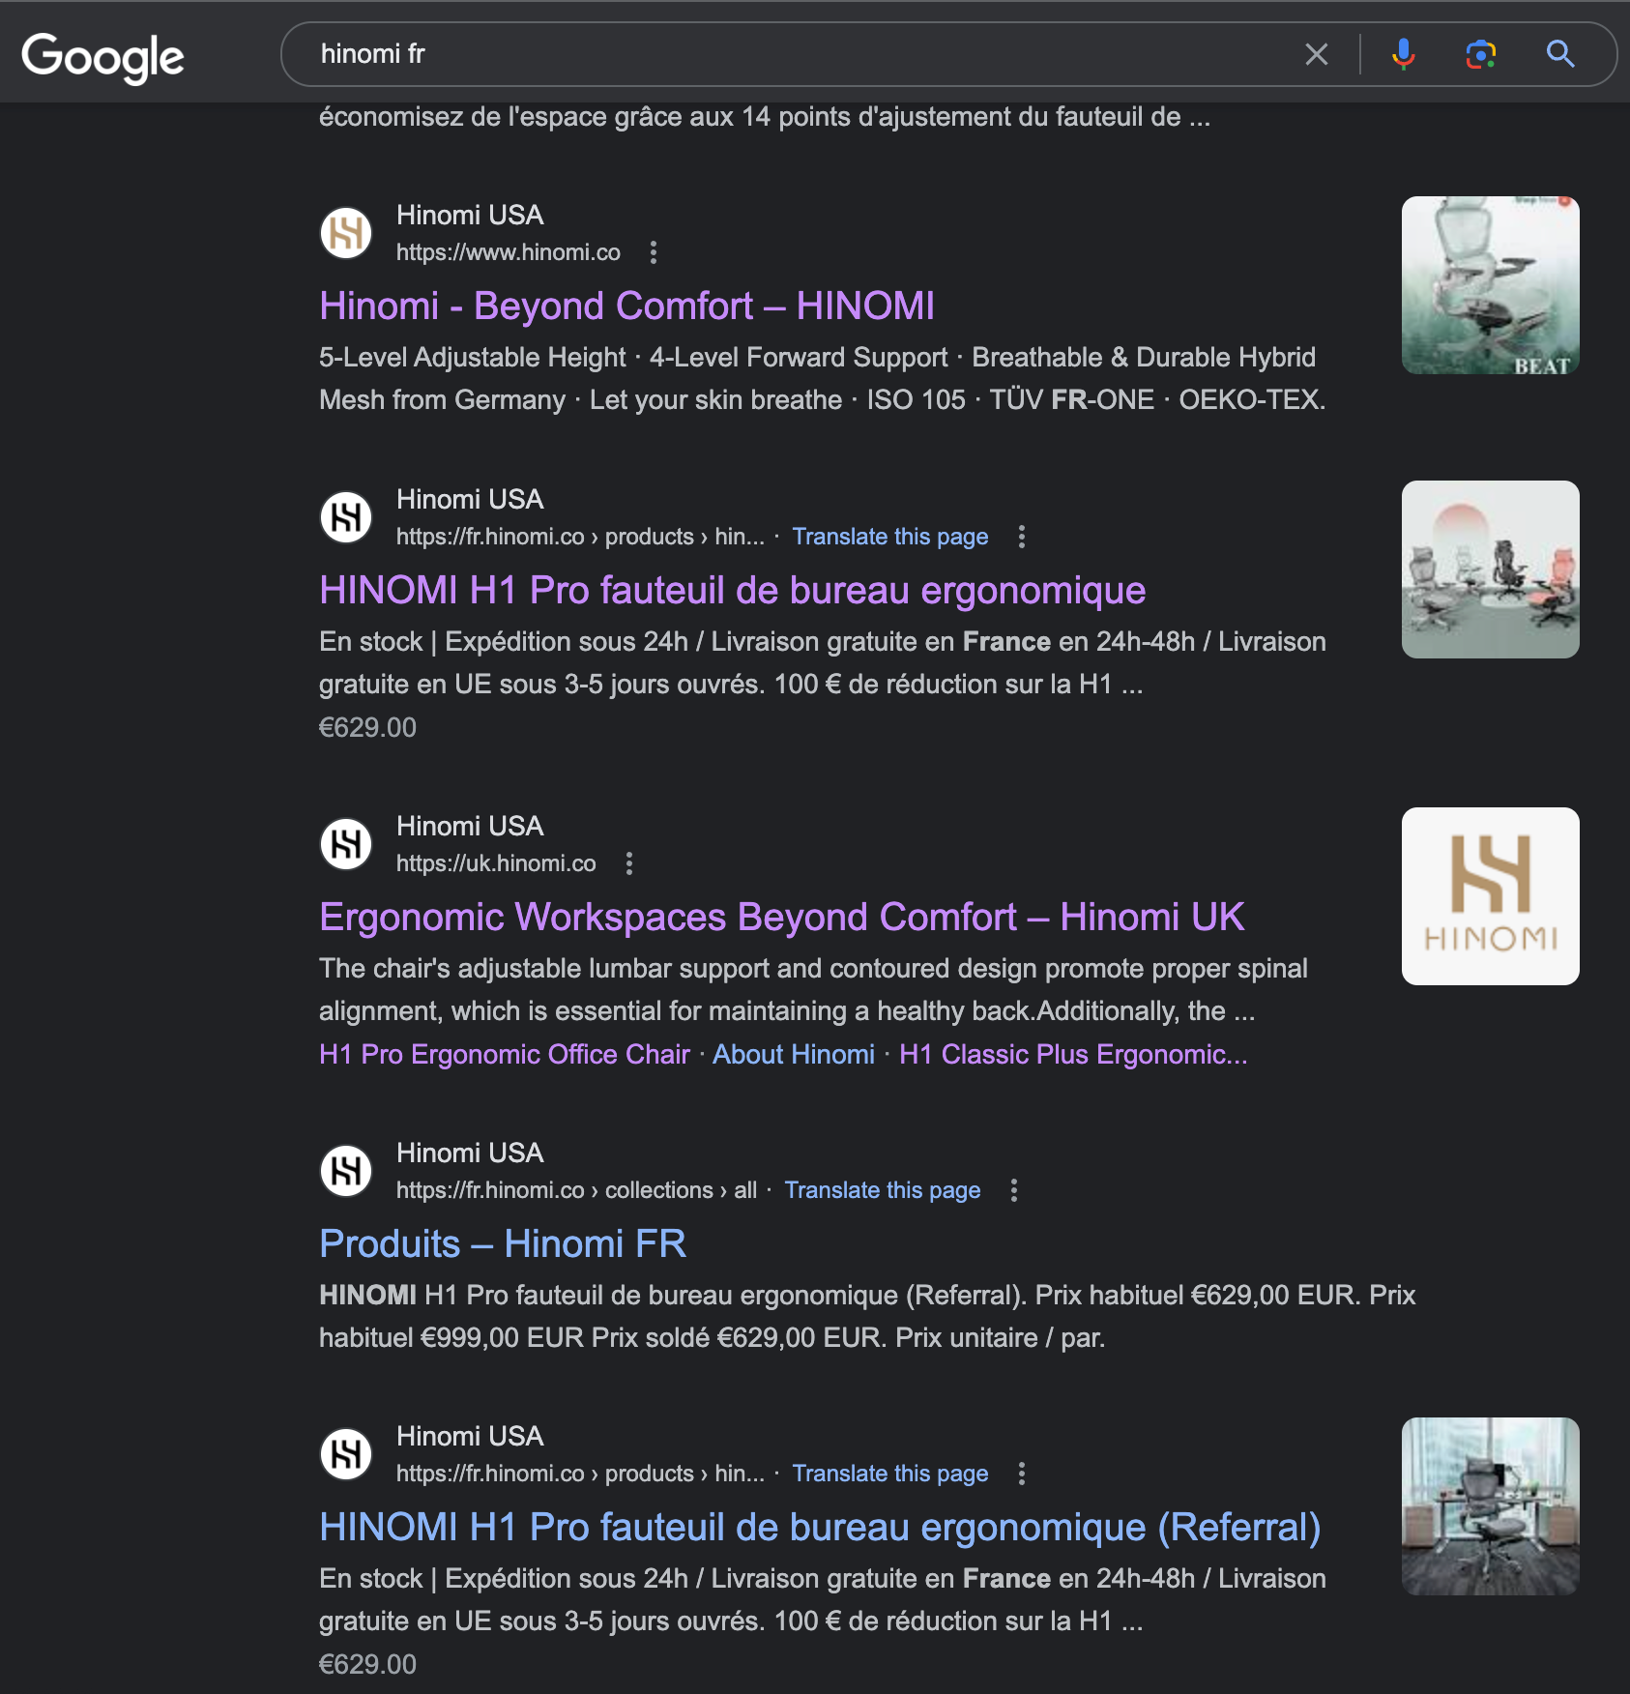
Task: Click the Google logo
Action: click(x=102, y=57)
